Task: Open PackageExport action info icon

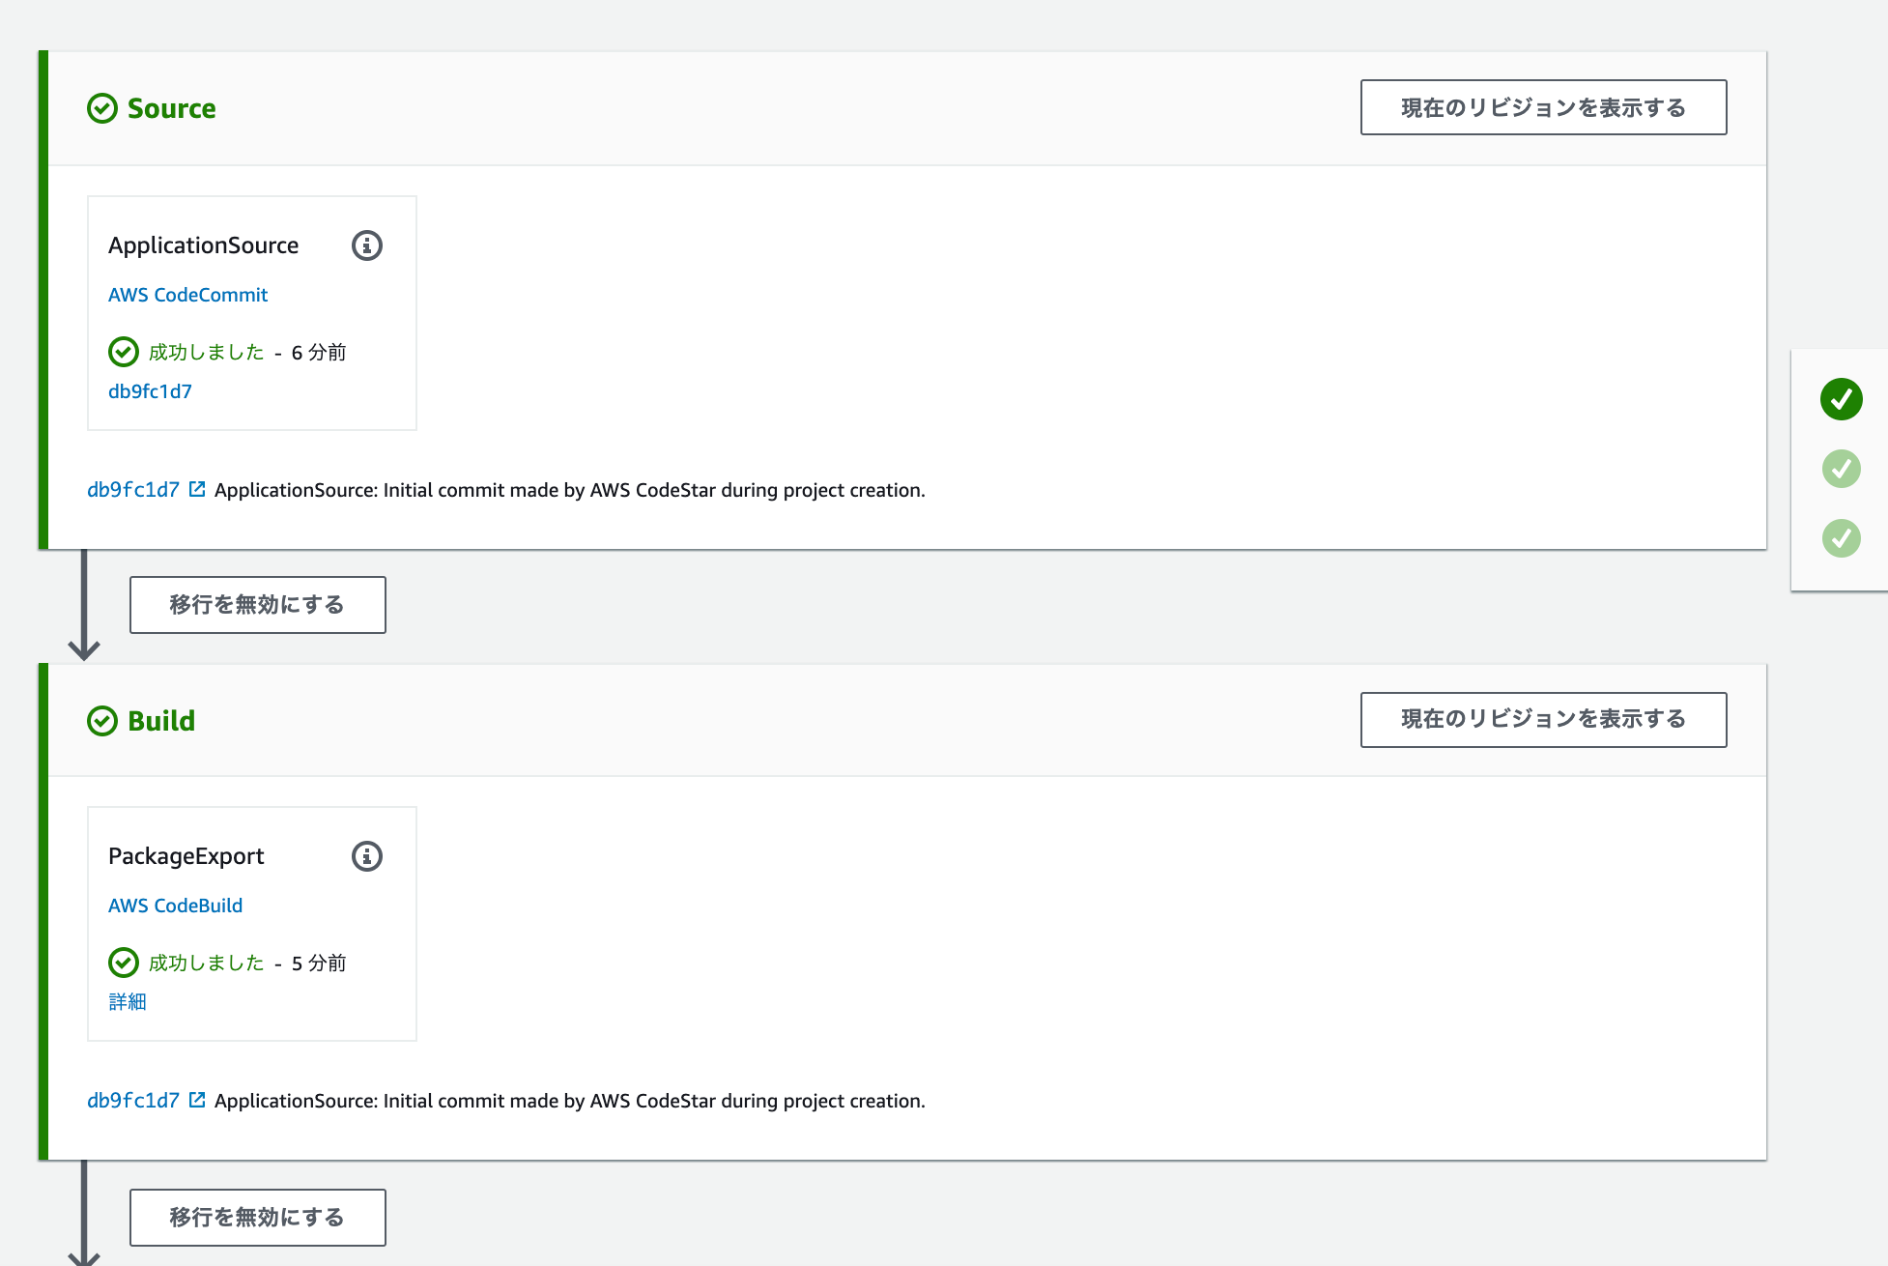Action: 367,856
